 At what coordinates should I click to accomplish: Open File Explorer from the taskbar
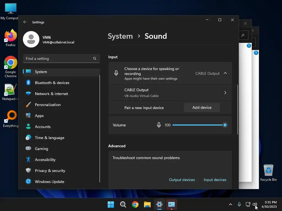[147, 204]
